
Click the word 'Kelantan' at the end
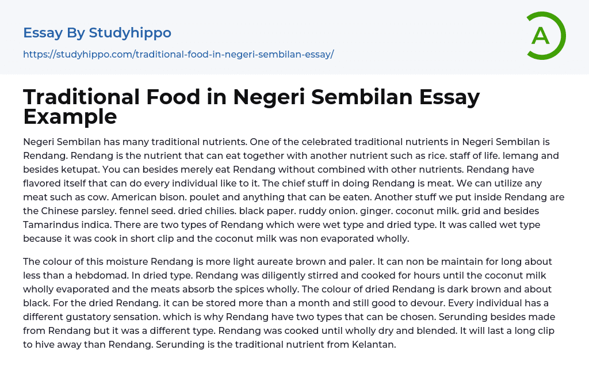374,344
